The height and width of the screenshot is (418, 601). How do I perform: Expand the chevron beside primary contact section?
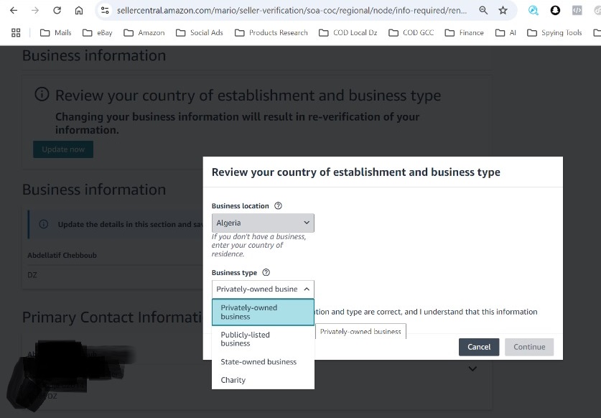coord(472,368)
